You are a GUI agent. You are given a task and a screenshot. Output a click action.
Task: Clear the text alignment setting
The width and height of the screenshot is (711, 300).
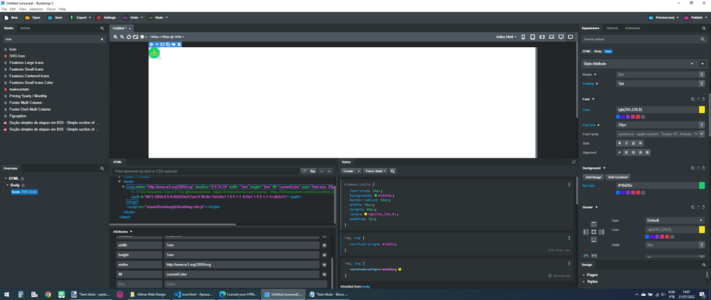(619, 153)
